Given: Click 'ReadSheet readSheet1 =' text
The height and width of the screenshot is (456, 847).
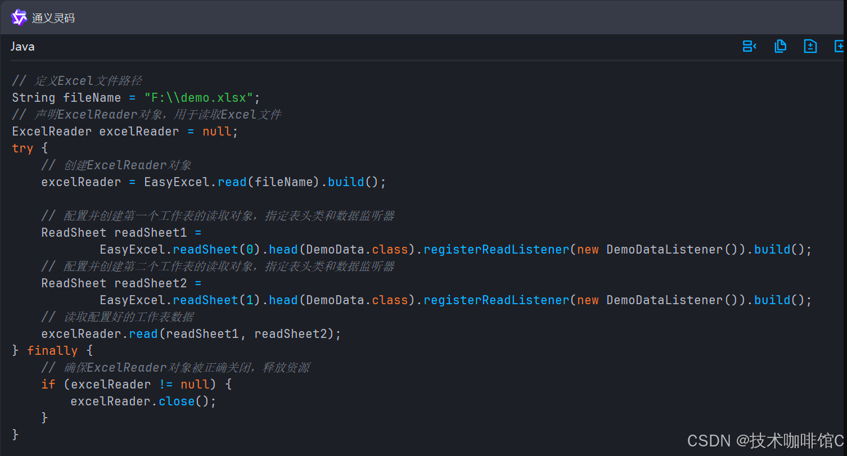Looking at the screenshot, I should (x=121, y=232).
